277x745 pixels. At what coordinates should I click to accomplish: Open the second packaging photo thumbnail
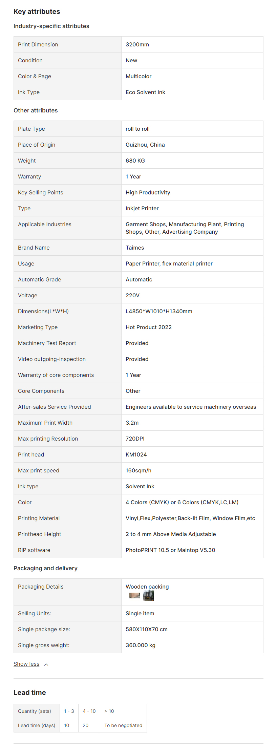click(149, 596)
